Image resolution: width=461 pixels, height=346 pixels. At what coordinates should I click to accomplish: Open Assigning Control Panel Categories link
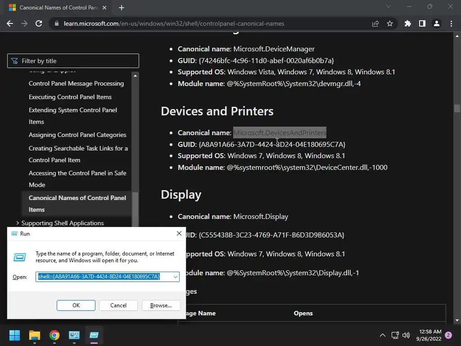coord(77,135)
